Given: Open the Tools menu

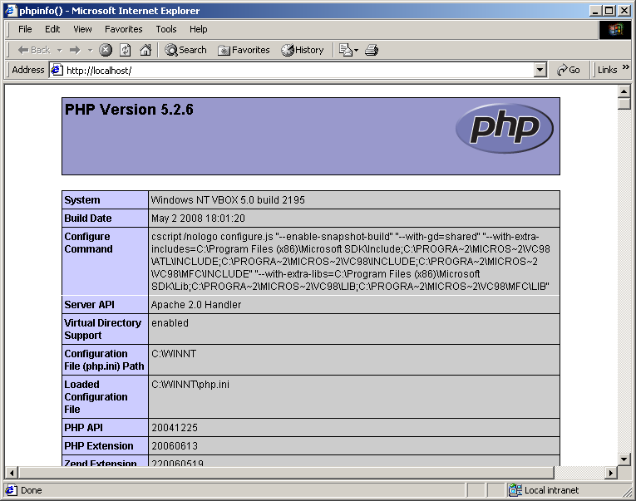Looking at the screenshot, I should 166,29.
